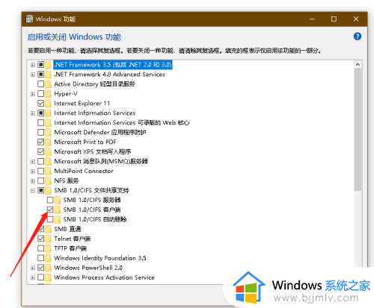
Task: Click the folder icon beside MultiPoint Connector
Action: pyautogui.click(x=49, y=171)
